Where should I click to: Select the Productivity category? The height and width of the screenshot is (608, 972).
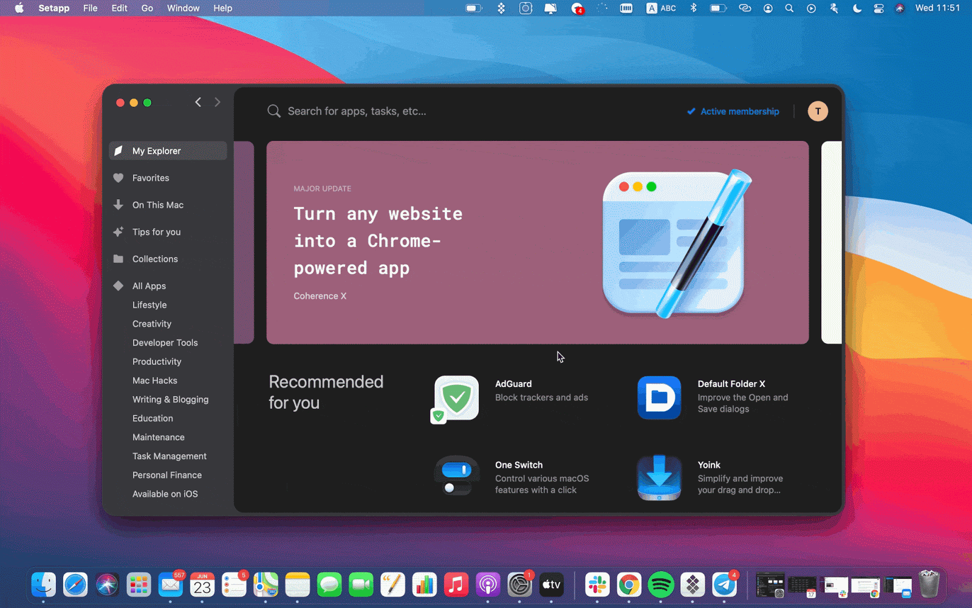point(157,361)
